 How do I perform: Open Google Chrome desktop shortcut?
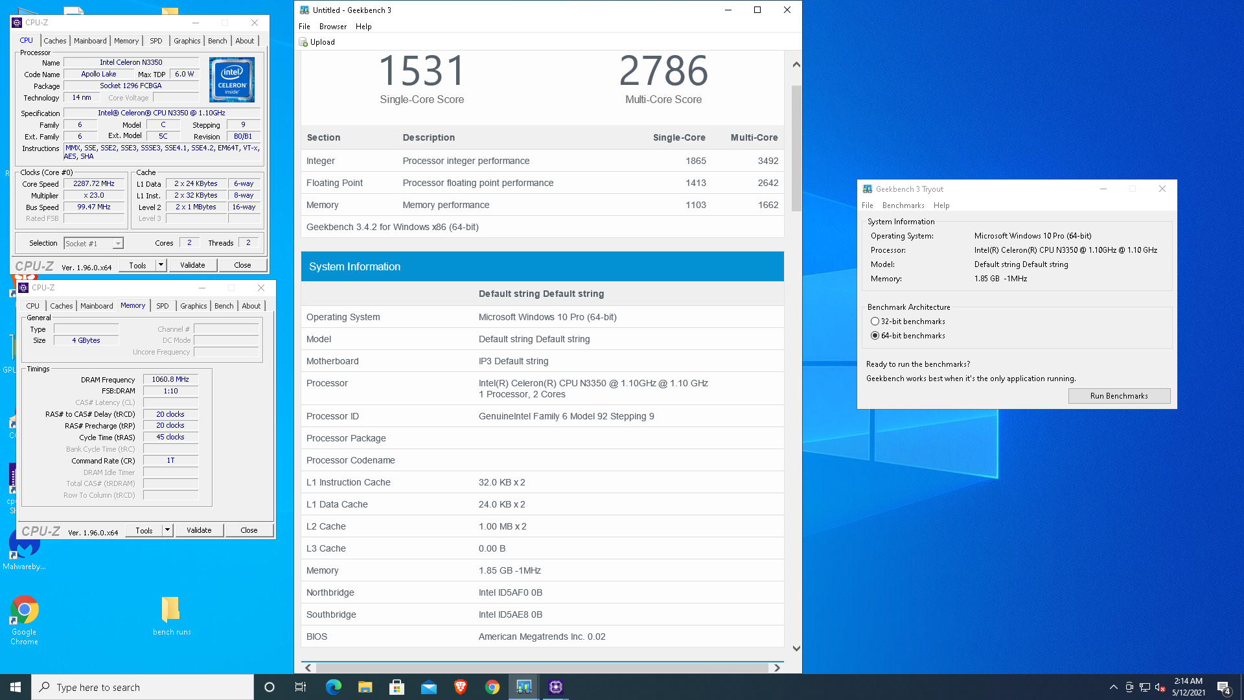coord(24,620)
